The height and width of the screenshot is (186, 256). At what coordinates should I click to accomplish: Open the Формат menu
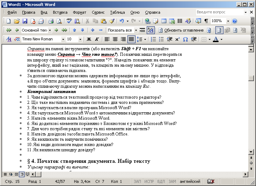click(x=79, y=12)
